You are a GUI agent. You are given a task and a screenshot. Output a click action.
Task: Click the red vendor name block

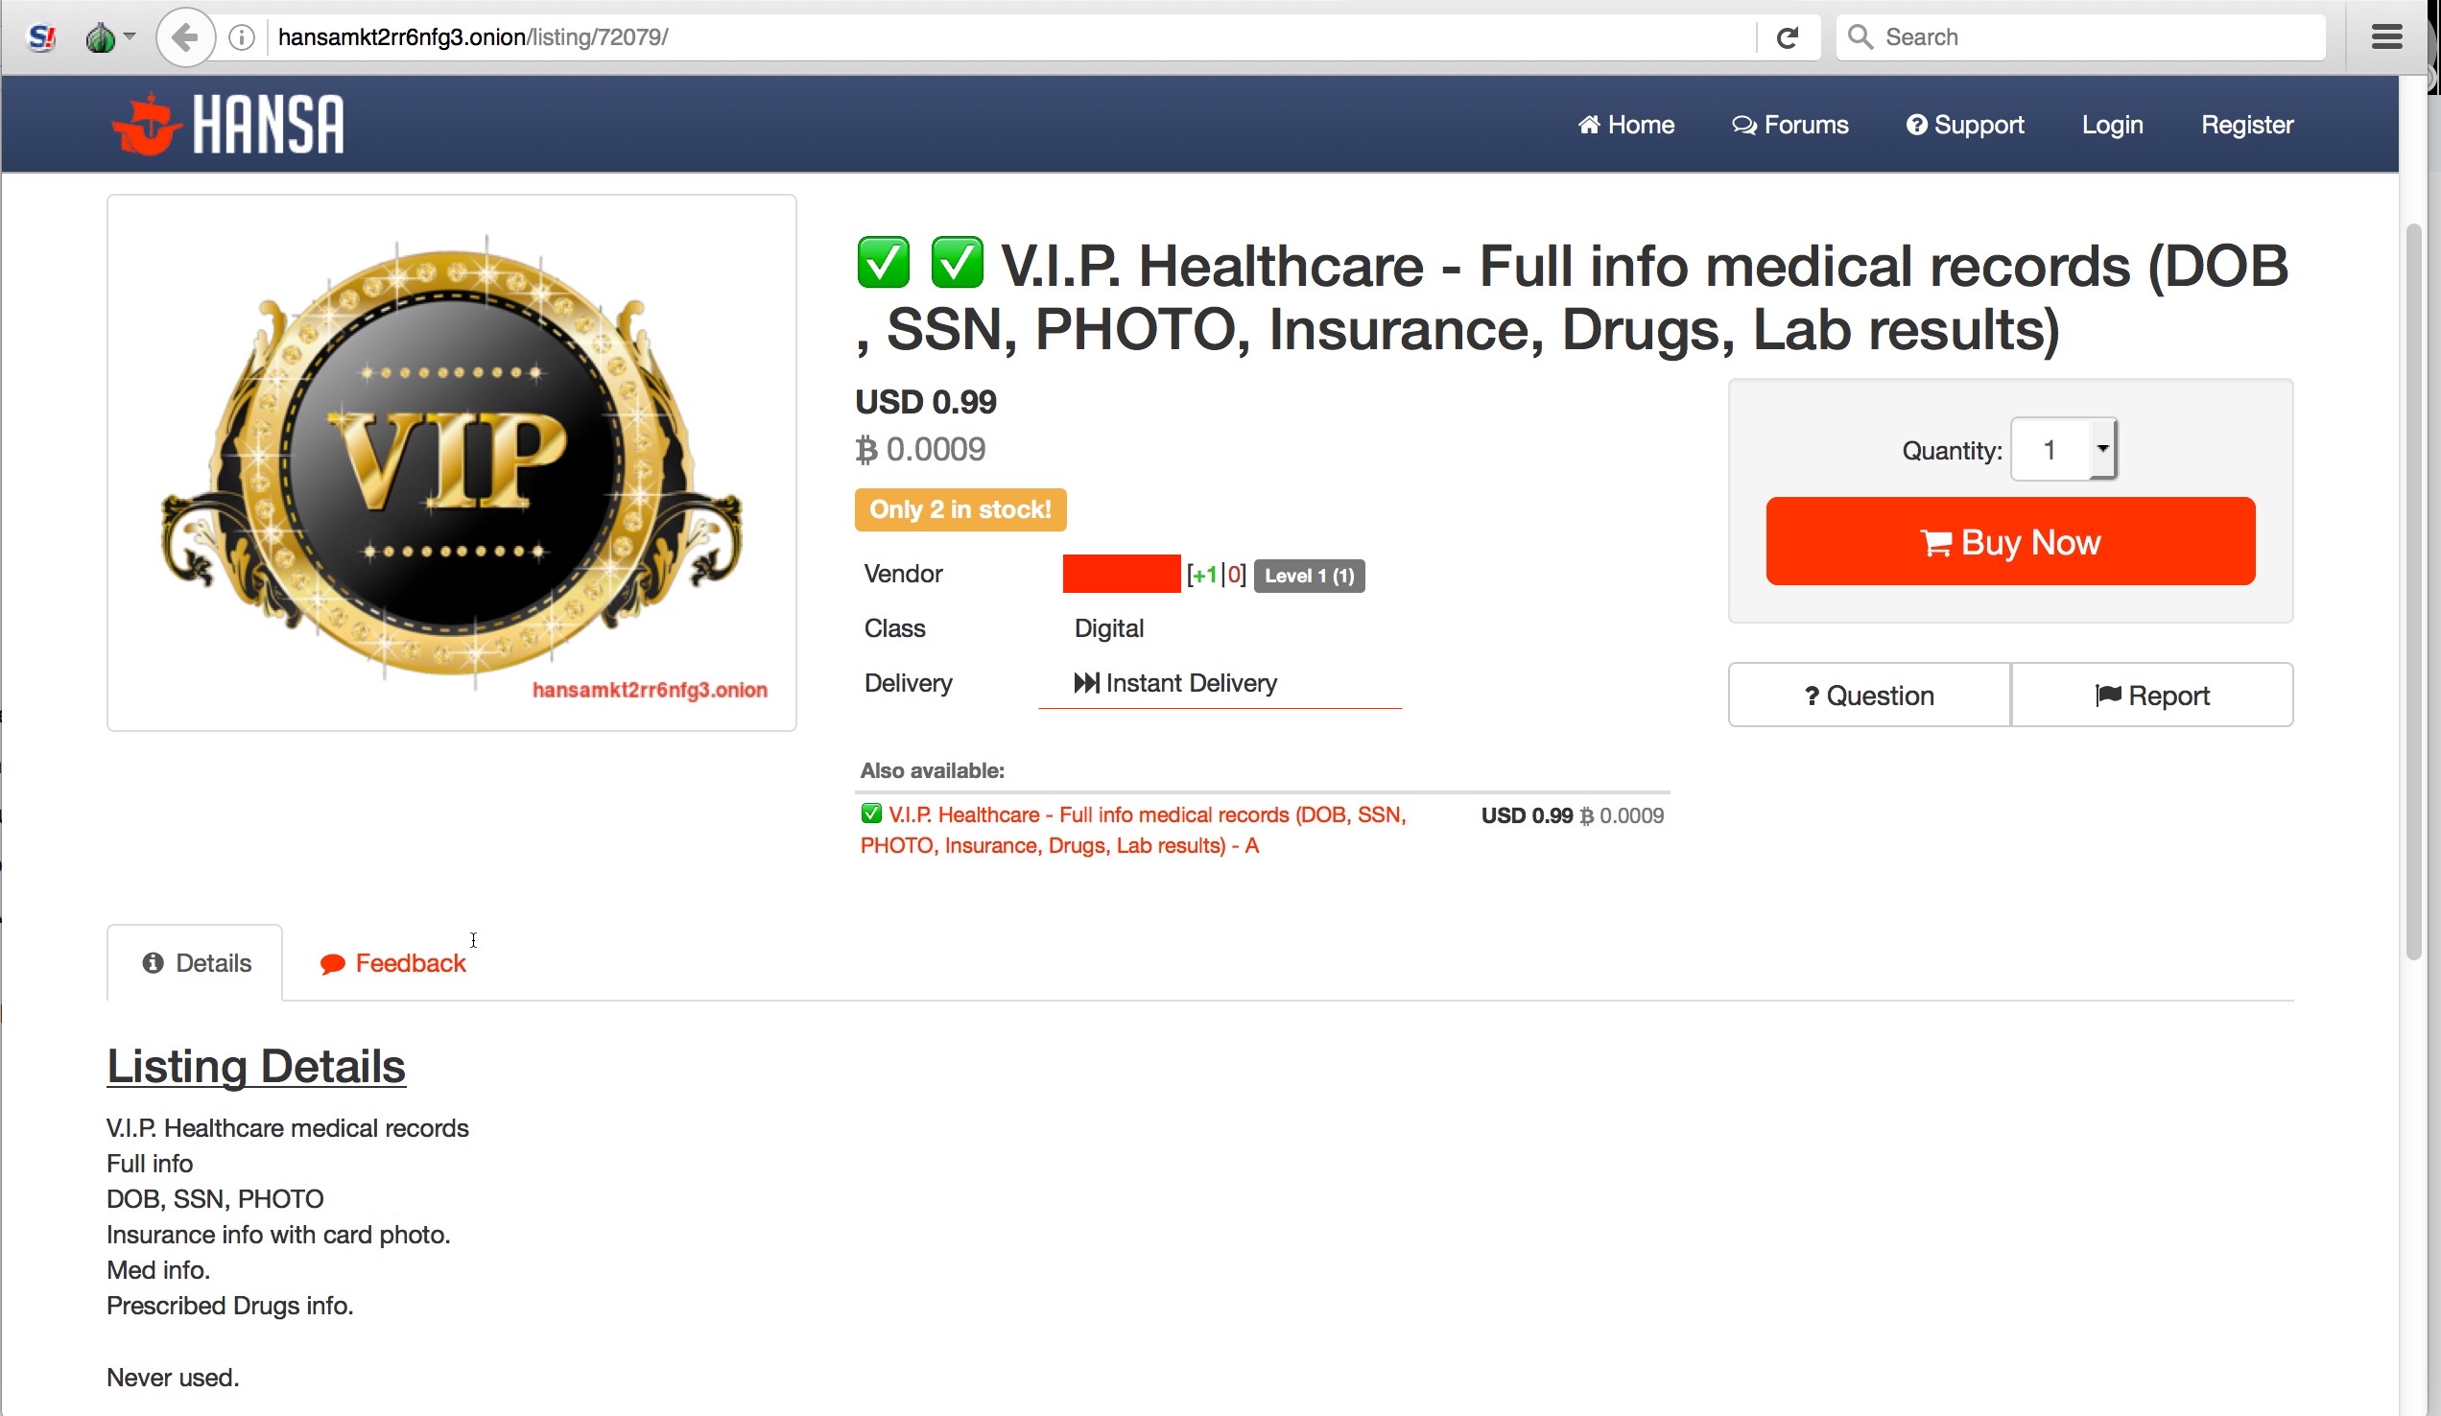[x=1122, y=575]
